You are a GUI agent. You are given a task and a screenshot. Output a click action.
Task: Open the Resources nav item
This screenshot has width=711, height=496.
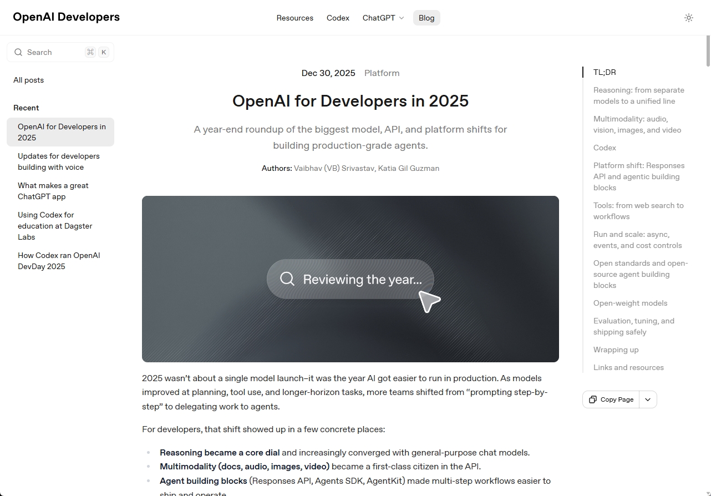[x=295, y=18]
